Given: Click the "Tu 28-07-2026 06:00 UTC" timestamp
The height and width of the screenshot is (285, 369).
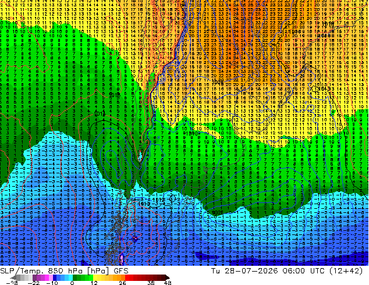Looking at the screenshot, I should tap(268, 270).
